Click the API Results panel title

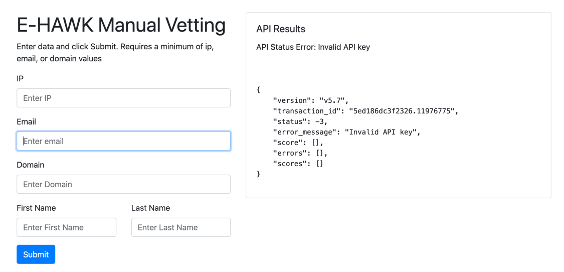(x=281, y=29)
